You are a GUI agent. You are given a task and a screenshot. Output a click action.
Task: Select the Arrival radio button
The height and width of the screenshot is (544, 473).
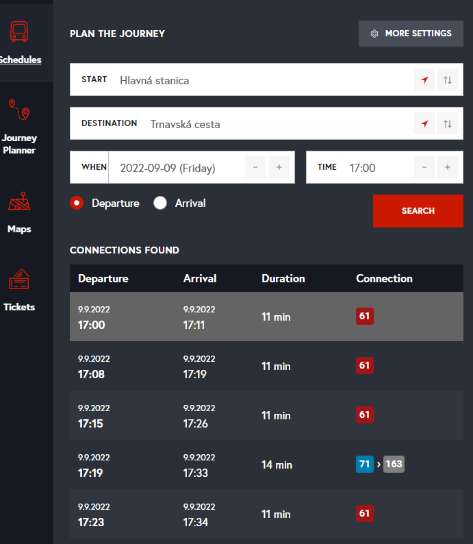point(160,203)
